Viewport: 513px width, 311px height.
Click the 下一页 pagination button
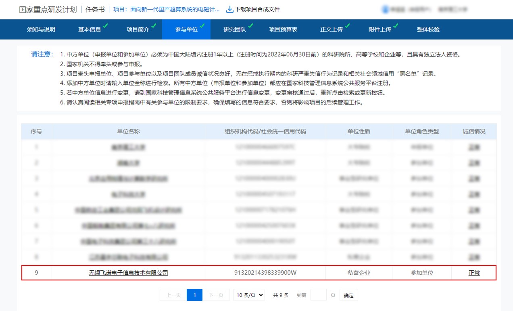(x=216, y=295)
